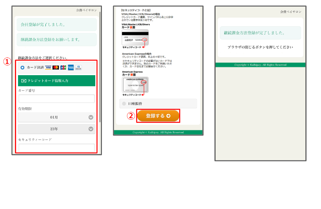Click the 会員登録が完了しました message box
The width and height of the screenshot is (321, 209).
click(56, 25)
